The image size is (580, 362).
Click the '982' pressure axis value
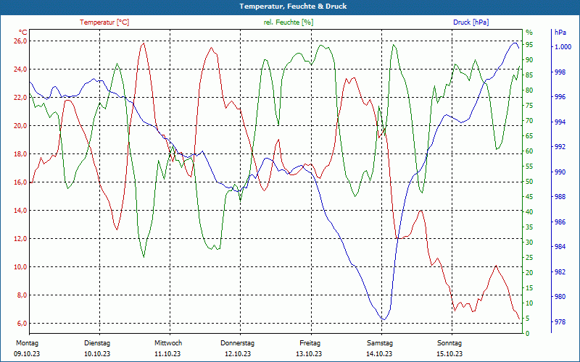[560, 272]
